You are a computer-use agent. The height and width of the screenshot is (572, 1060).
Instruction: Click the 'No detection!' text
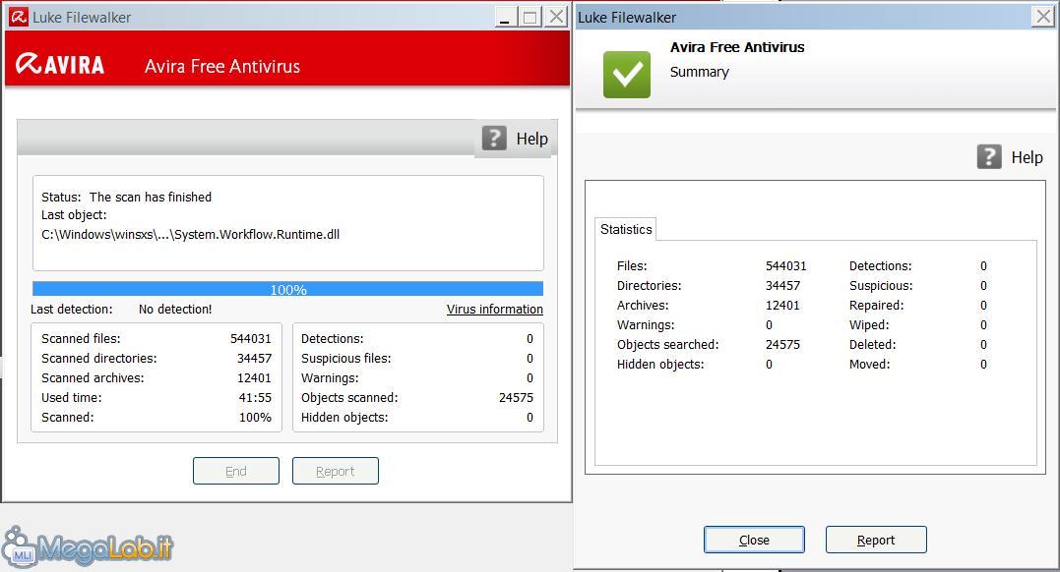coord(175,310)
